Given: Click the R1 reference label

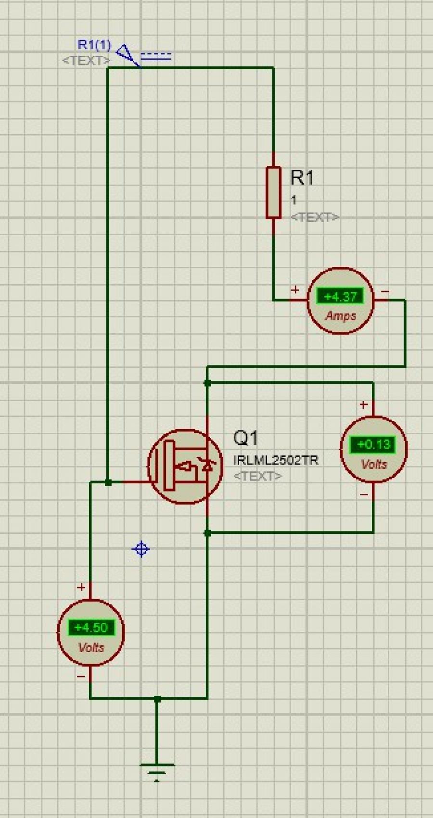Looking at the screenshot, I should coord(302,178).
